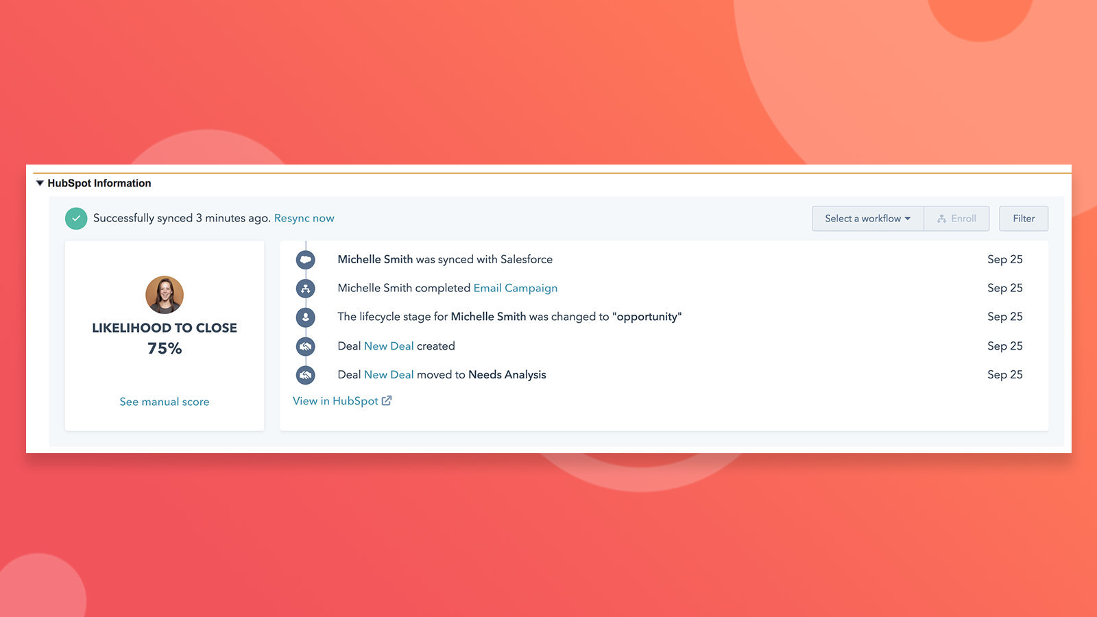
Task: Click the View in HubSpot link text
Action: coord(335,401)
